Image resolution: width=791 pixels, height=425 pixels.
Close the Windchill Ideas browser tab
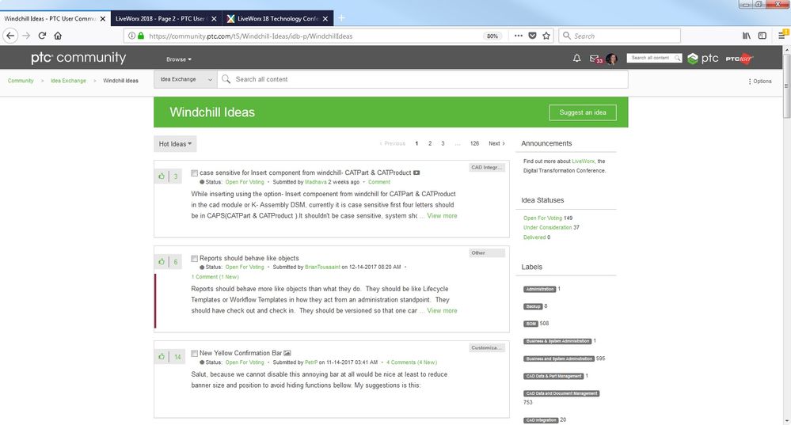coord(102,19)
